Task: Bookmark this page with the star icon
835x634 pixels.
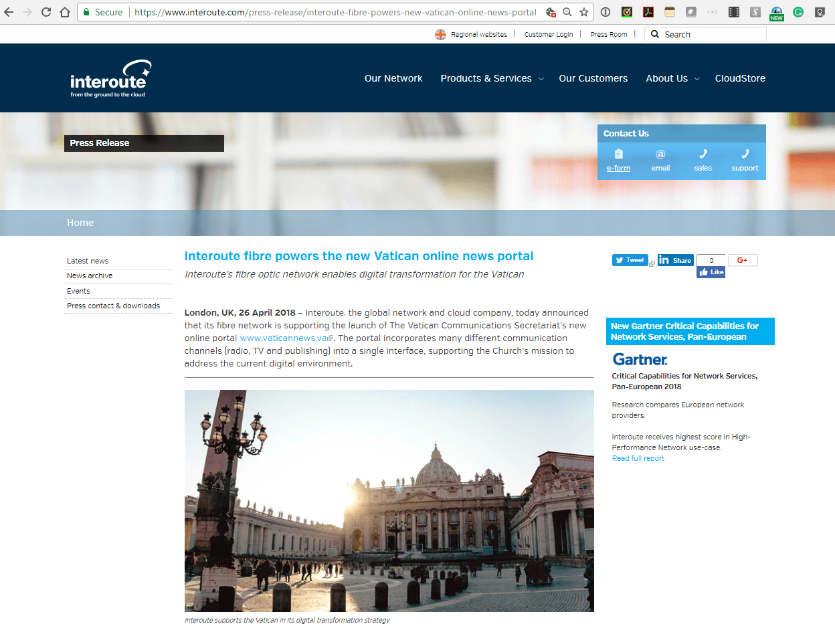Action: (x=583, y=11)
